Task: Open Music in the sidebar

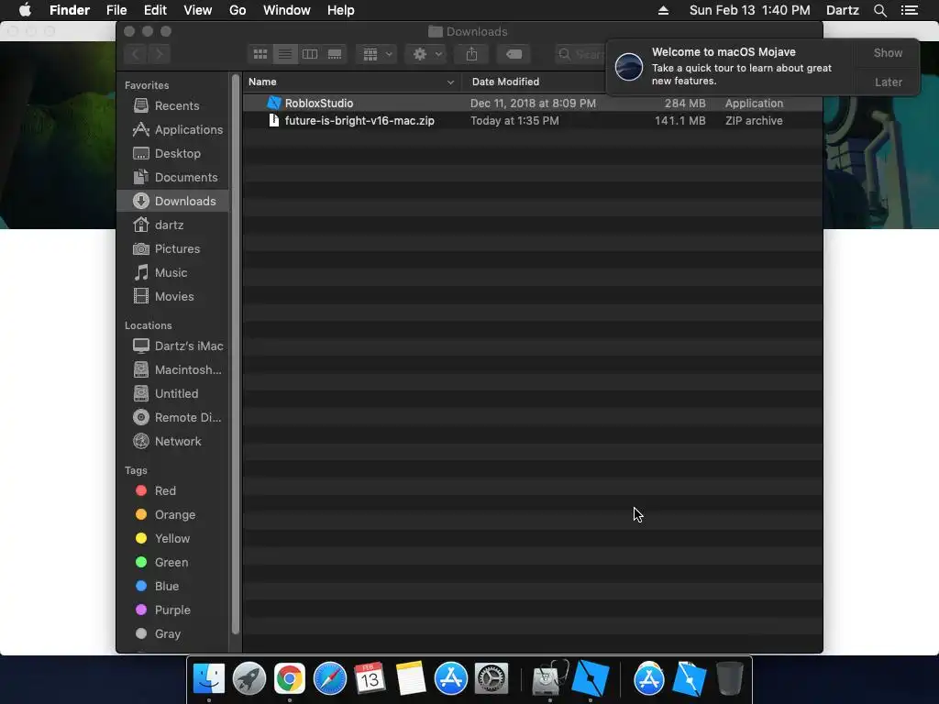Action: [173, 273]
